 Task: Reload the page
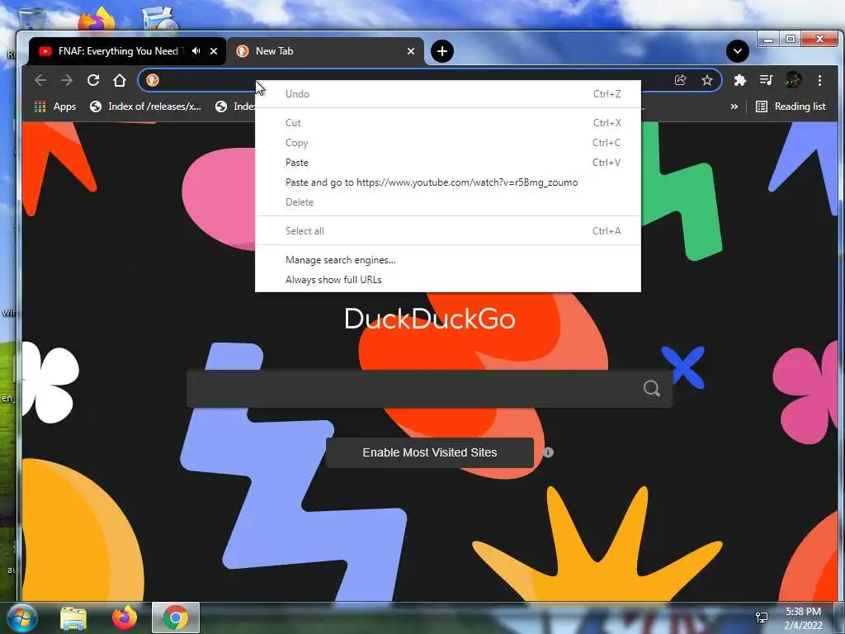tap(93, 80)
